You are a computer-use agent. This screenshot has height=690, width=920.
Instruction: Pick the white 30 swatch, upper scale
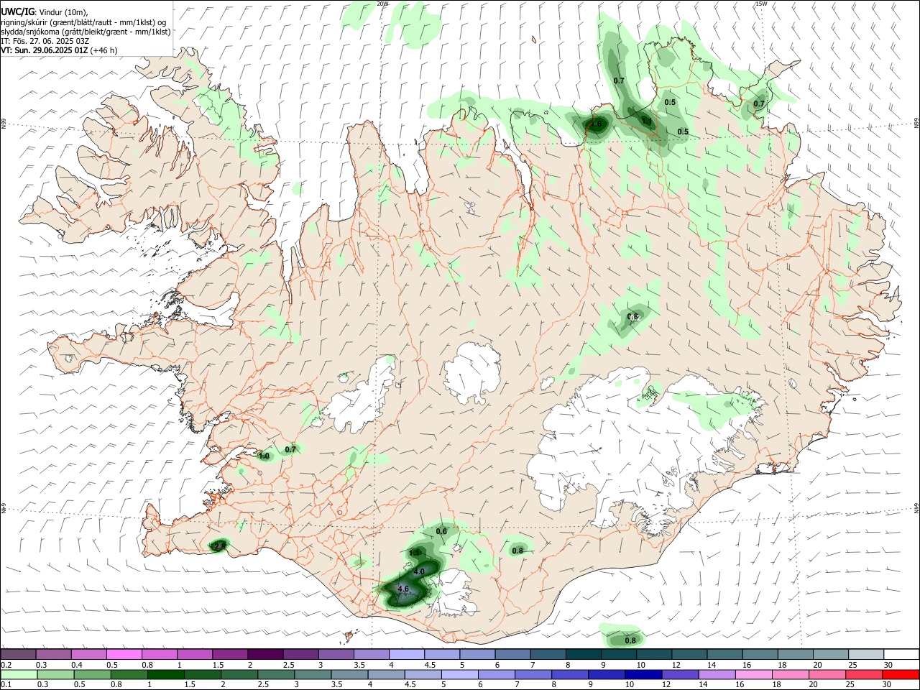901,654
